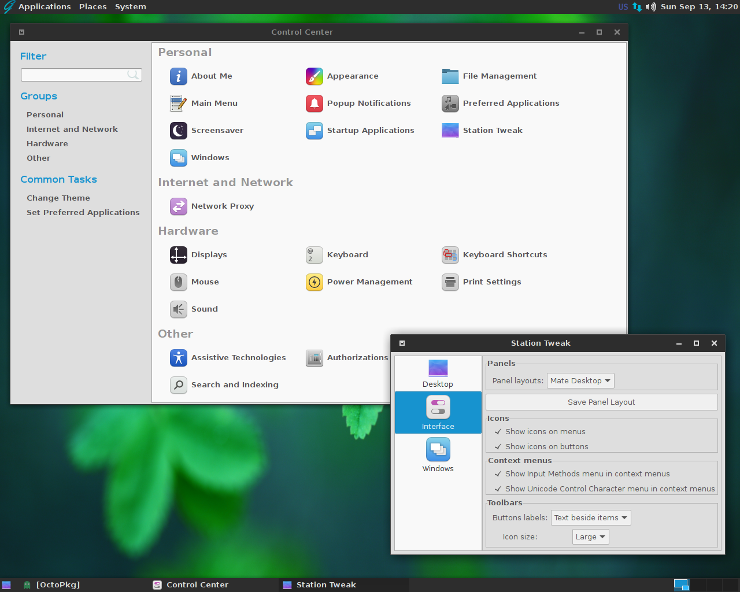Click workspace switcher in bottom panel
Image resolution: width=740 pixels, height=592 pixels.
coord(706,585)
